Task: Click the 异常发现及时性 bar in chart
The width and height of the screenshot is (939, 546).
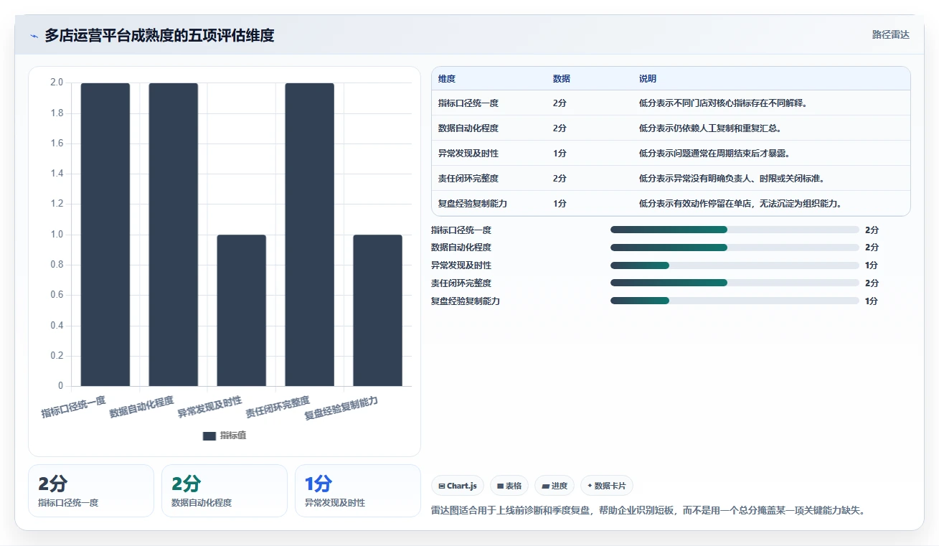Action: [241, 310]
